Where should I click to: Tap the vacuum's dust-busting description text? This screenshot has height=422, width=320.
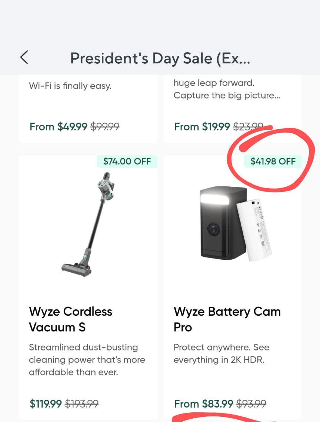click(x=87, y=360)
